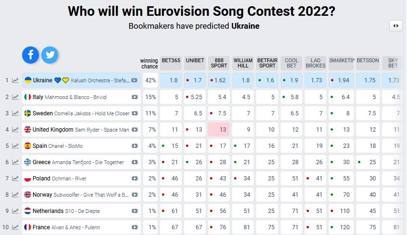Click Greece's 21 BET365 odds

coord(171,162)
